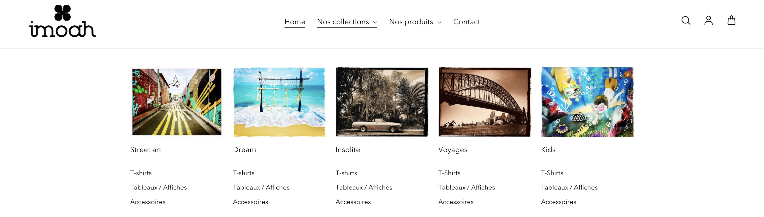The image size is (764, 217).
Task: Click the Voyages collection title
Action: (453, 150)
